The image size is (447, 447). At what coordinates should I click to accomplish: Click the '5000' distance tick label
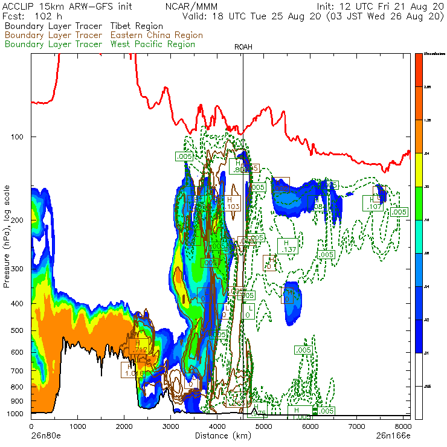264,426
